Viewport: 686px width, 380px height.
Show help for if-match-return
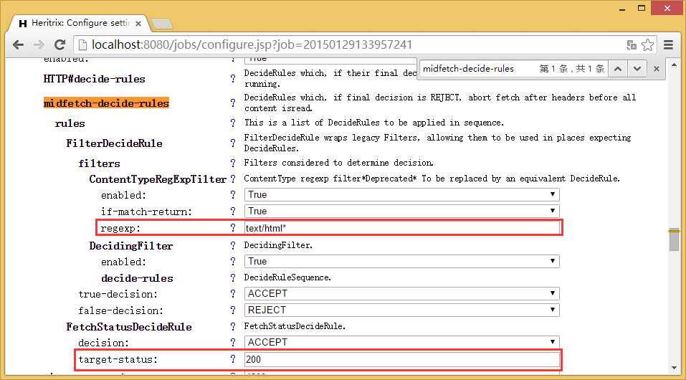(233, 212)
